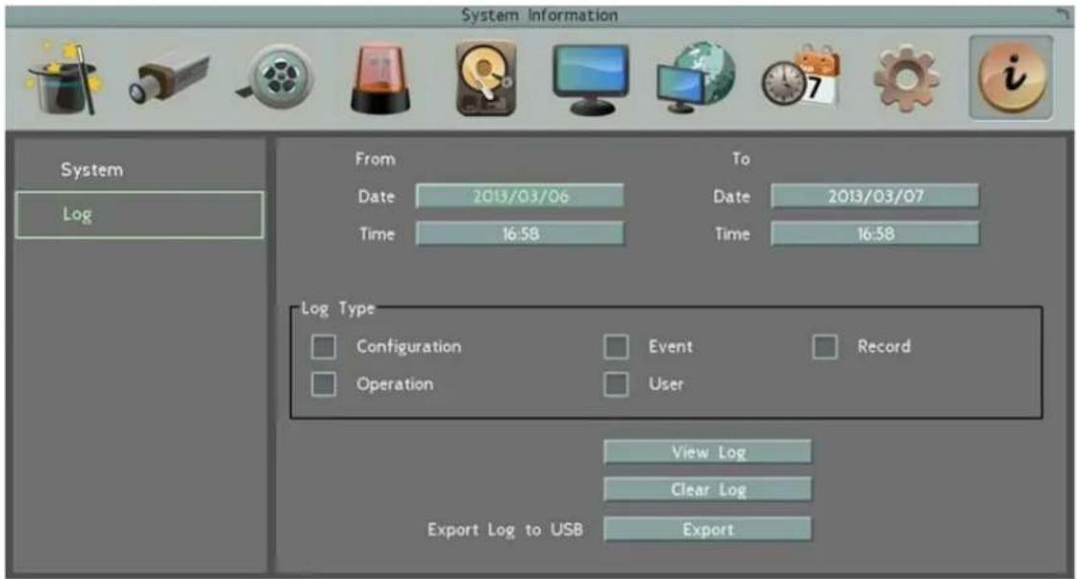Open the display monitor settings icon
Viewport: 1077px width, 579px height.
point(591,79)
